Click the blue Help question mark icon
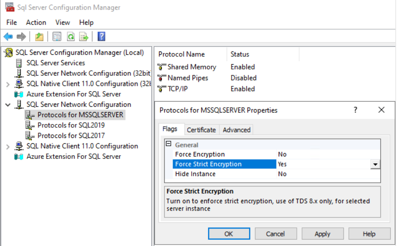Viewport: 399px width, 246px height. pos(101,37)
